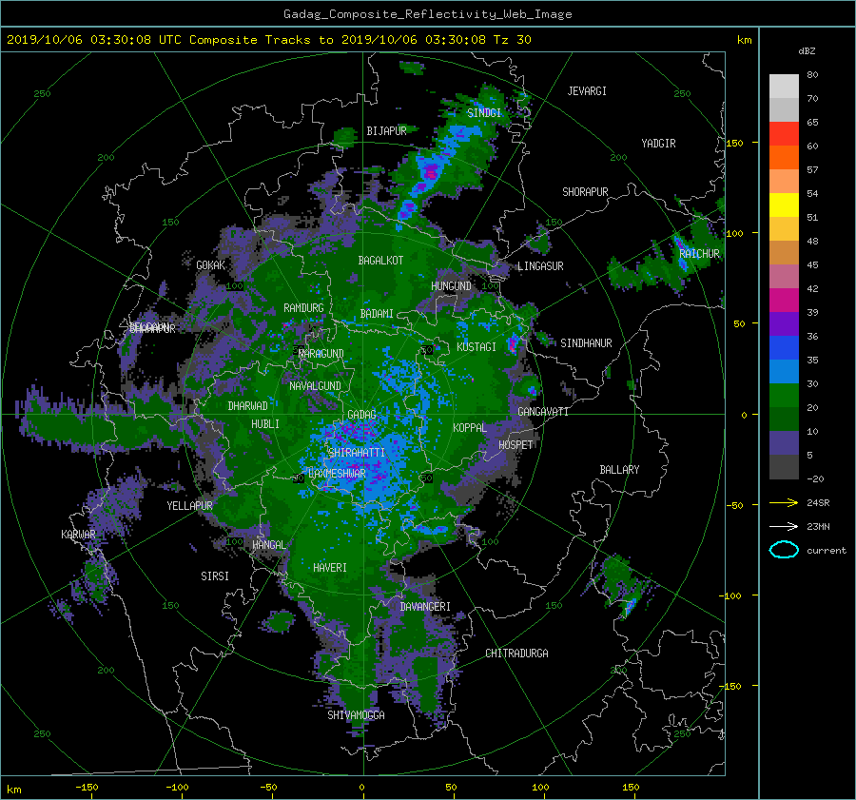Click the dBZ legend heading

(807, 51)
